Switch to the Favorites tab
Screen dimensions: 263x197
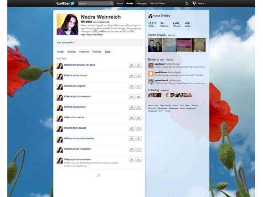tap(71, 52)
